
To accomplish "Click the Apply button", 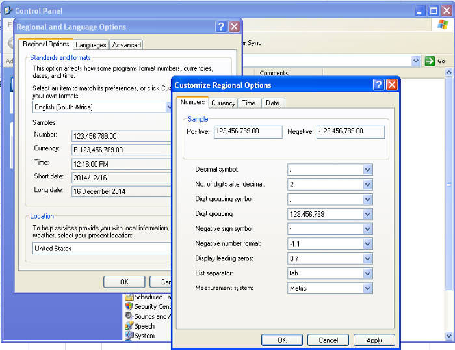I will 374,340.
